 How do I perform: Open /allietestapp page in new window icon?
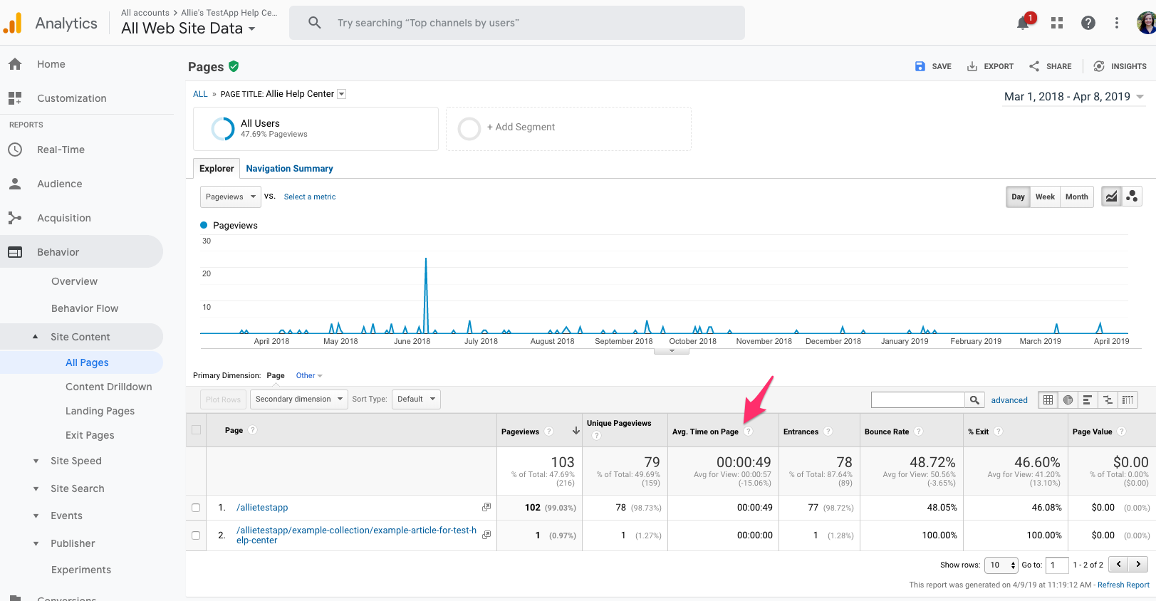pyautogui.click(x=486, y=507)
